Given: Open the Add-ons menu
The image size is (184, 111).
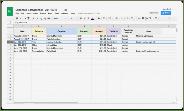Looking at the screenshot, I should point(65,14).
